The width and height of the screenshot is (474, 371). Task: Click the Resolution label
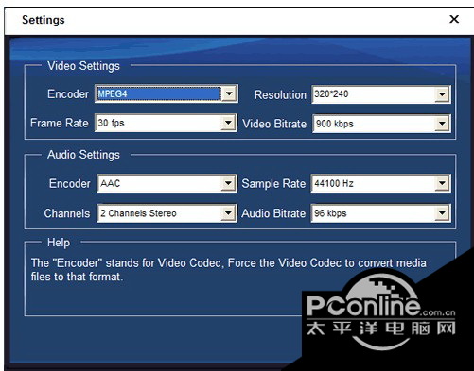(x=280, y=94)
